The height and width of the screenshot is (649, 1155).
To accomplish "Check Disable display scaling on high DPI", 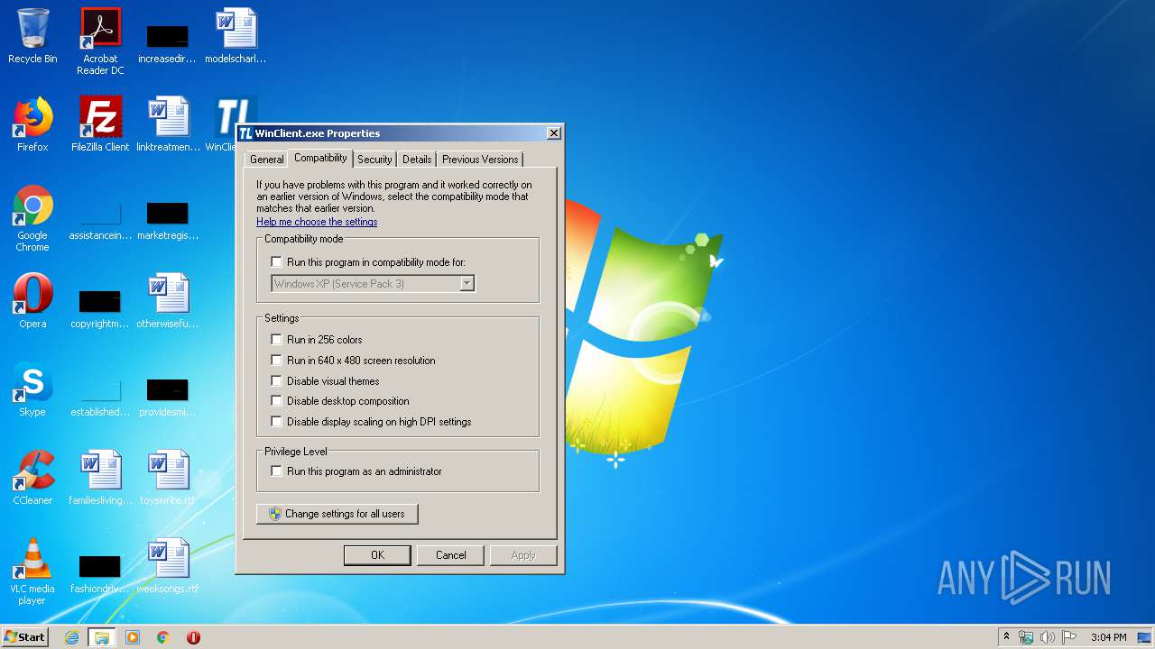I will coord(277,422).
